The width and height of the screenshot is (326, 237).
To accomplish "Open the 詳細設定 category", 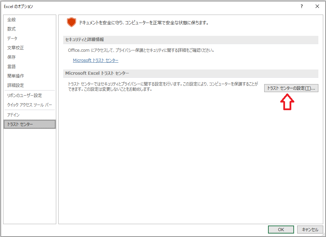I will [30, 85].
